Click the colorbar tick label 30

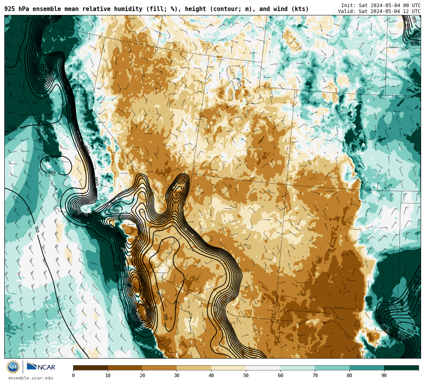tap(177, 376)
